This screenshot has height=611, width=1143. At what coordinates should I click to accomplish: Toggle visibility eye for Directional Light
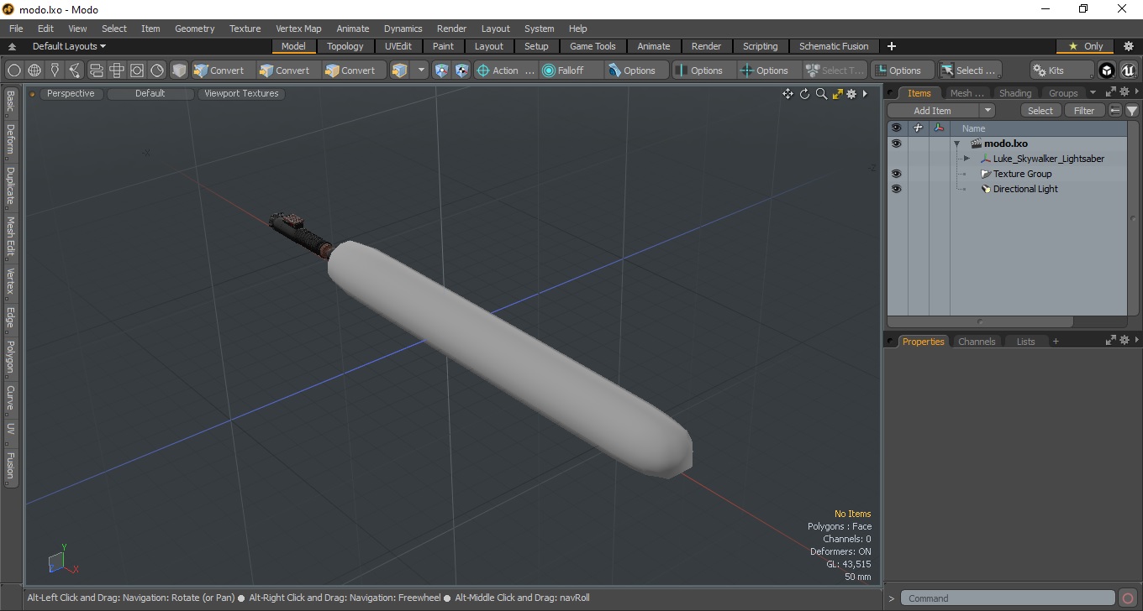tap(896, 189)
